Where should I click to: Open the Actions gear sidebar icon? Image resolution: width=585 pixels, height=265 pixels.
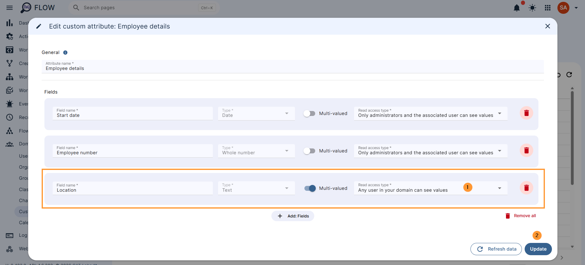pyautogui.click(x=9, y=36)
